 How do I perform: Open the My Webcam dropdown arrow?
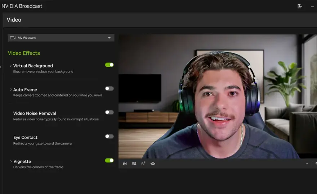click(x=109, y=38)
